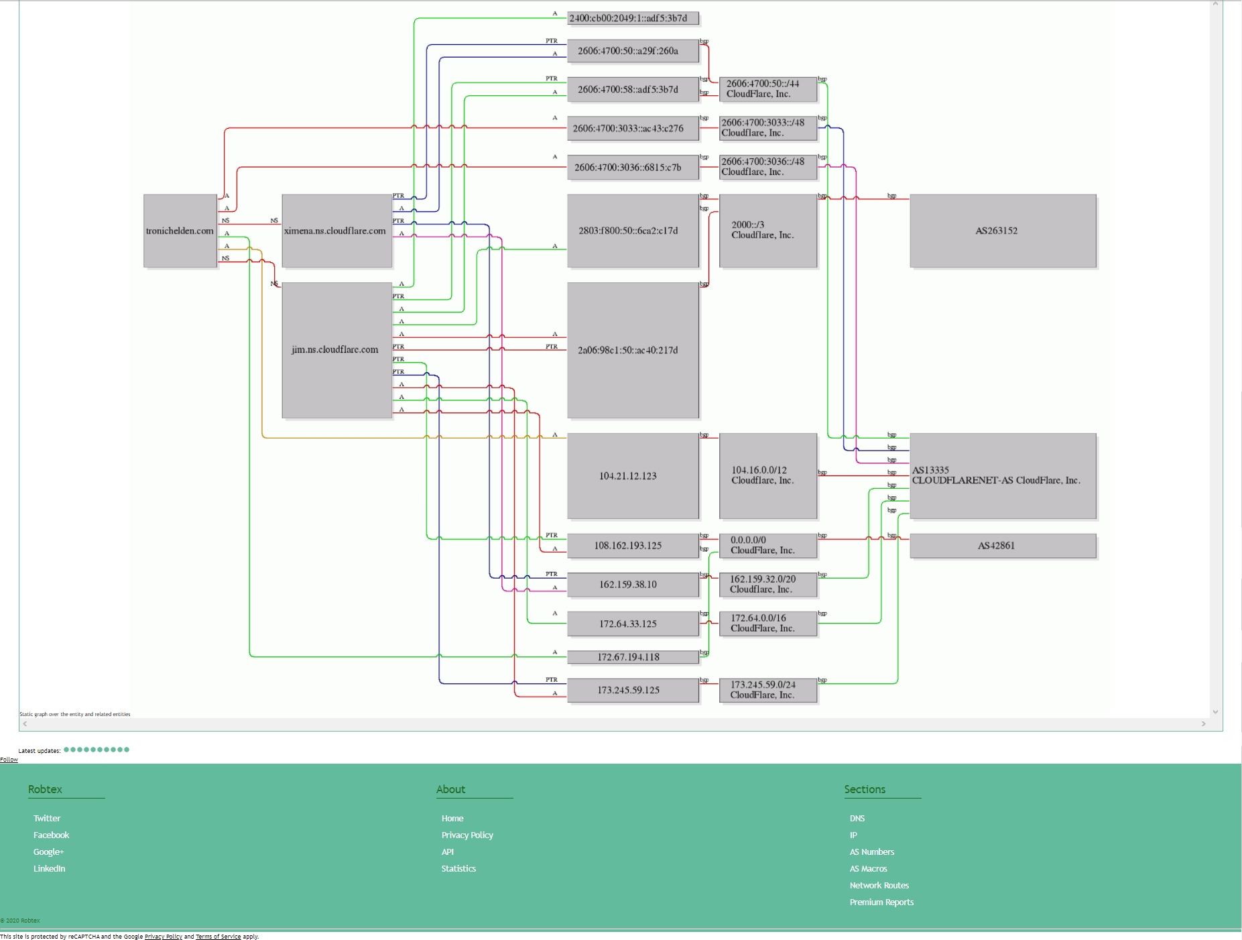Open the About section's Privacy Policy link
Viewport: 1242px width, 940px height.
coord(467,835)
